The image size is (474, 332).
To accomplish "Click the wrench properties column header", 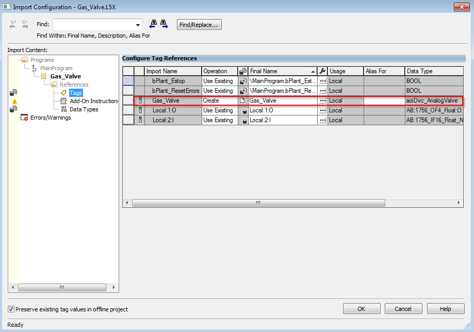I will 322,71.
